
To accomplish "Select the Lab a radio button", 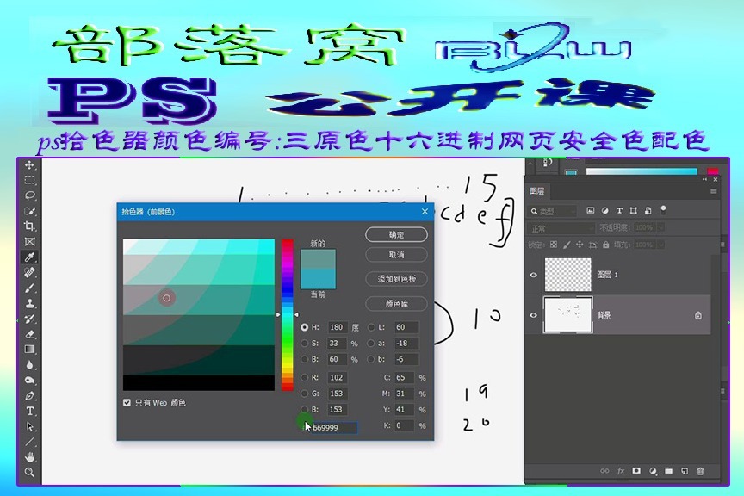I will pos(371,344).
